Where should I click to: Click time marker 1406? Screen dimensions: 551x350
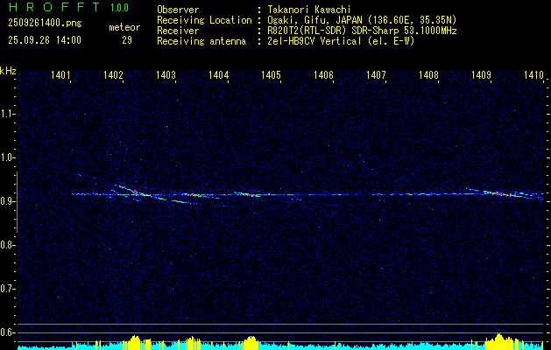pyautogui.click(x=323, y=74)
